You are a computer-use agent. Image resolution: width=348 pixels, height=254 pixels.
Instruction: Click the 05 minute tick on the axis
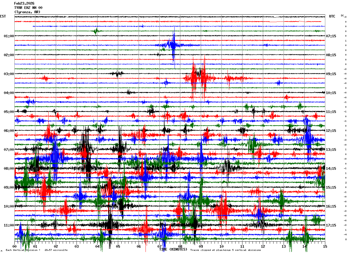[118, 246]
